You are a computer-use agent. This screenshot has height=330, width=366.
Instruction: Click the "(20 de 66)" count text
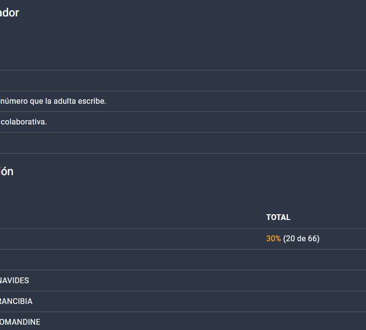pyautogui.click(x=301, y=239)
